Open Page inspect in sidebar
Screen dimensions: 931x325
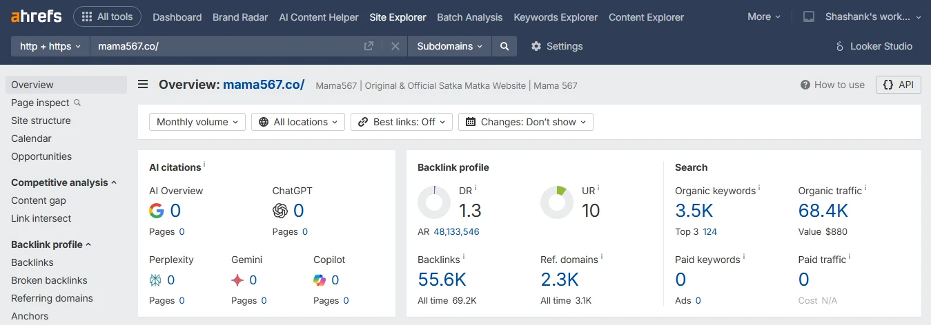pyautogui.click(x=40, y=103)
